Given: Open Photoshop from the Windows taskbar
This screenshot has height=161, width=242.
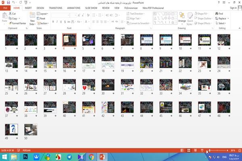Looking at the screenshot, I should (x=25, y=157).
